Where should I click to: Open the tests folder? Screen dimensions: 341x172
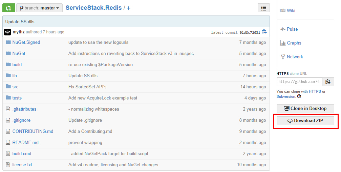click(x=17, y=98)
